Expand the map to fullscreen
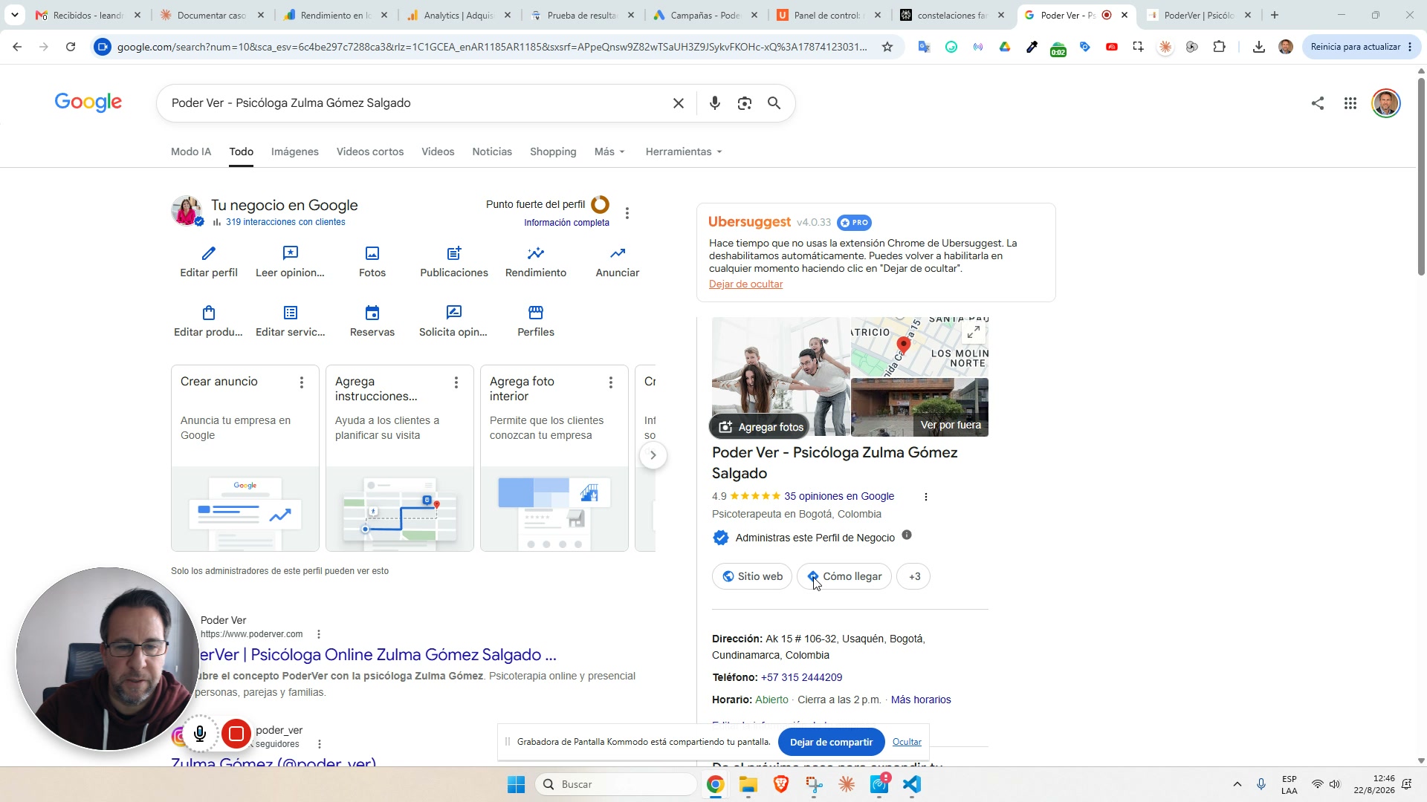1427x802 pixels. (974, 332)
